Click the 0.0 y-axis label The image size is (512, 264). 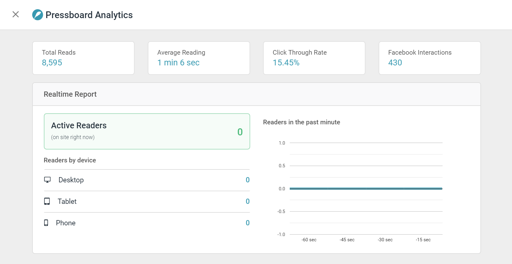(x=282, y=189)
